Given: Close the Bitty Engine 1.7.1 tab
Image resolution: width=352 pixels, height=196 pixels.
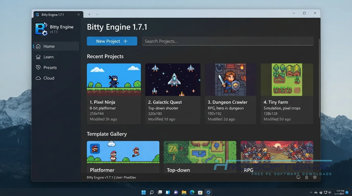Looking at the screenshot, I should pyautogui.click(x=79, y=15).
